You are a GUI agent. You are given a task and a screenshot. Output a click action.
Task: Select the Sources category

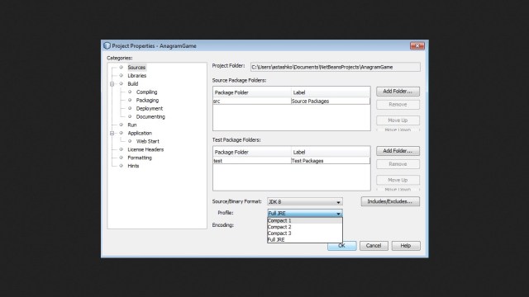click(x=136, y=68)
